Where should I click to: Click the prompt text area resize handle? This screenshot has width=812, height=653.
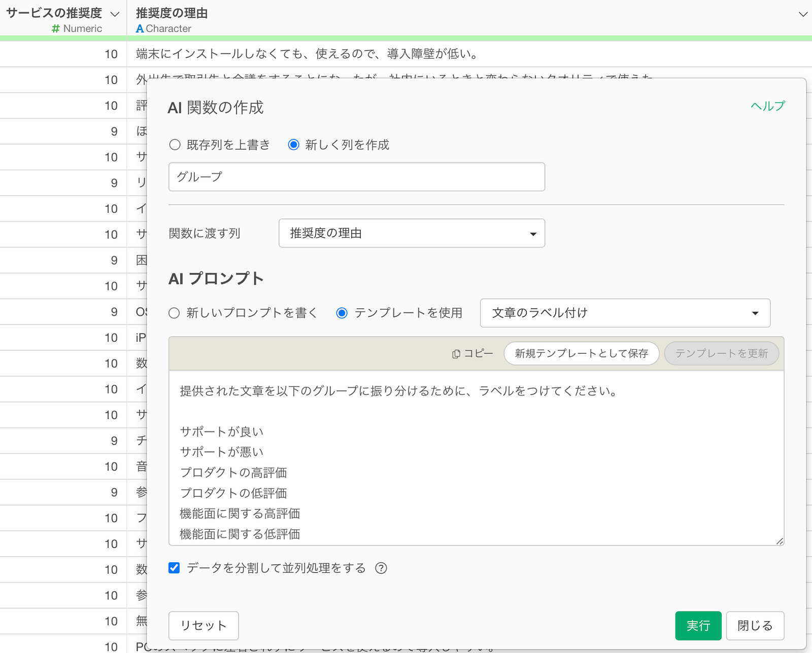[x=780, y=541]
